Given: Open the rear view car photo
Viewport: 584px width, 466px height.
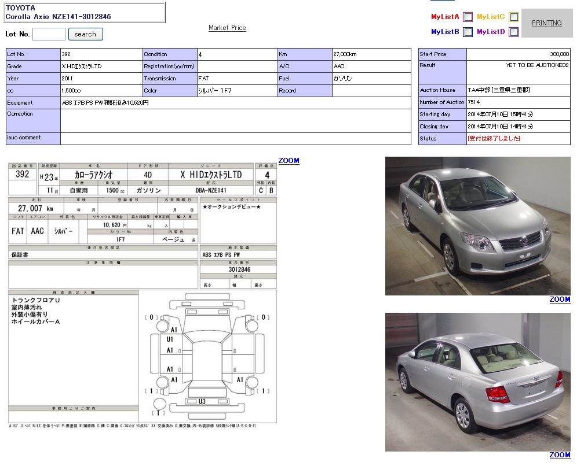Looking at the screenshot, I should [x=477, y=382].
